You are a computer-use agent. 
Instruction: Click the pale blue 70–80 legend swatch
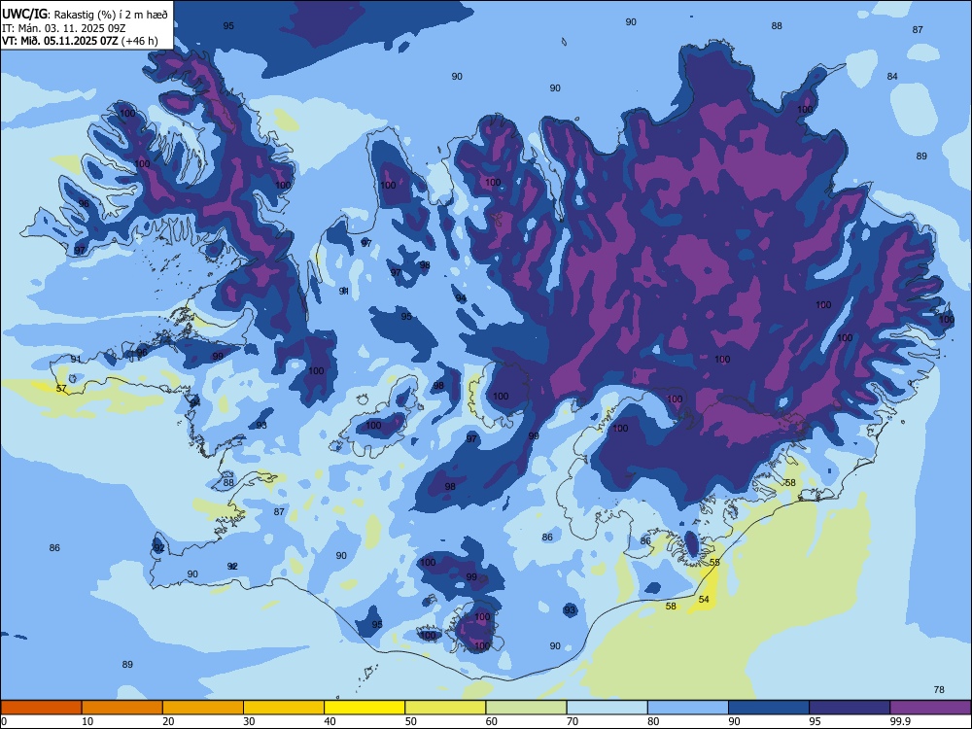[607, 708]
